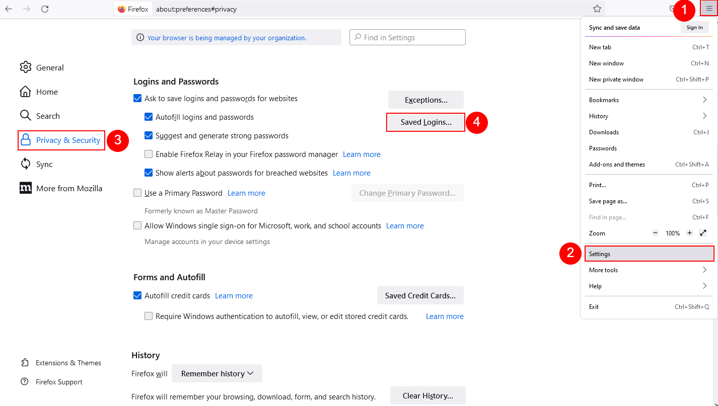Open General settings via gear icon
Viewport: 718px width, 406px height.
[26, 67]
